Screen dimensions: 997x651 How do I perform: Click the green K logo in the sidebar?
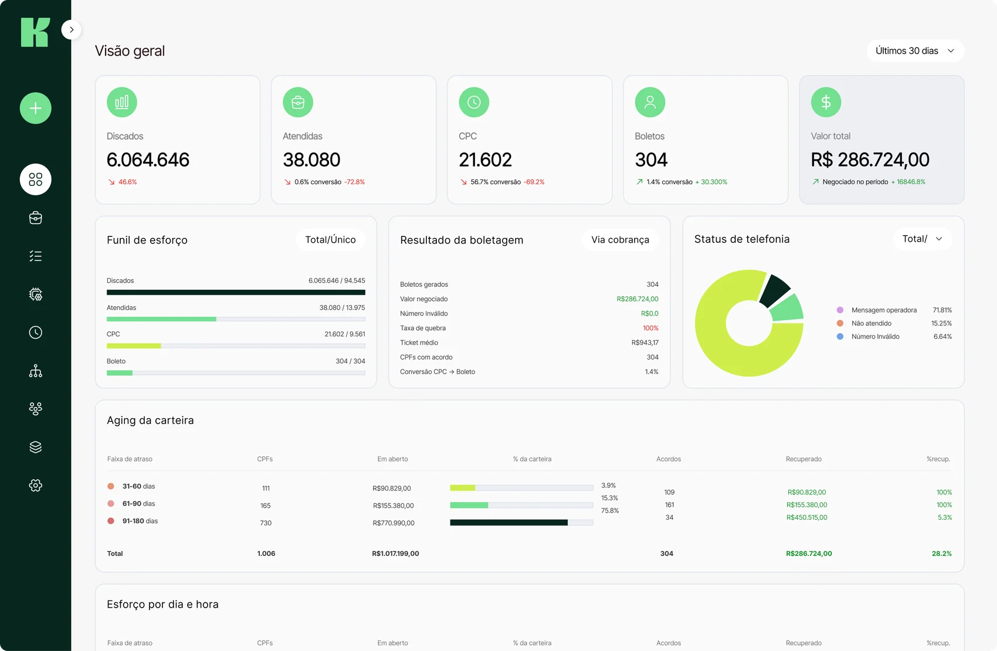35,32
